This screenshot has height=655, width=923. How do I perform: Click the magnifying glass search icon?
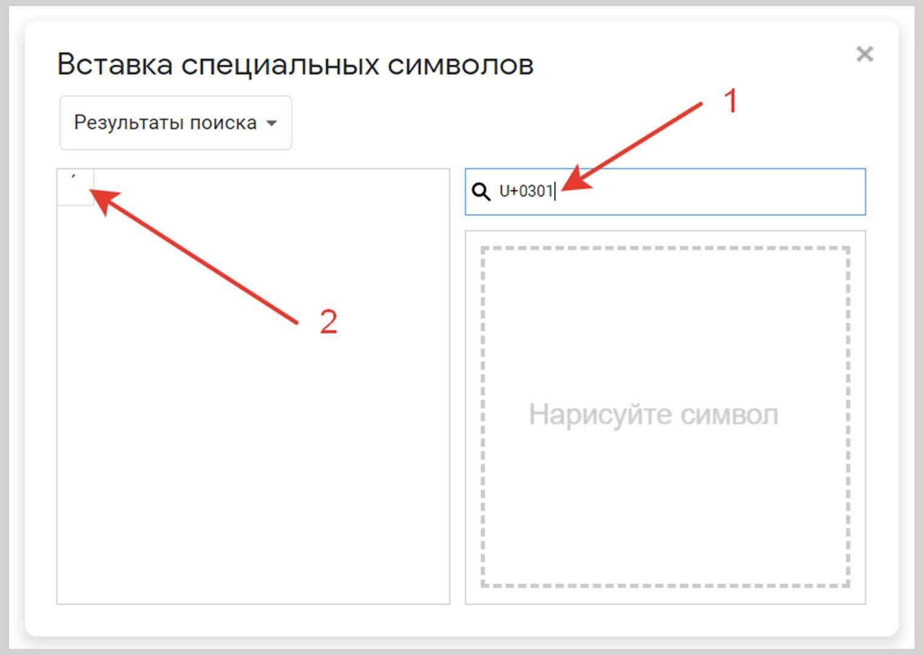point(481,192)
